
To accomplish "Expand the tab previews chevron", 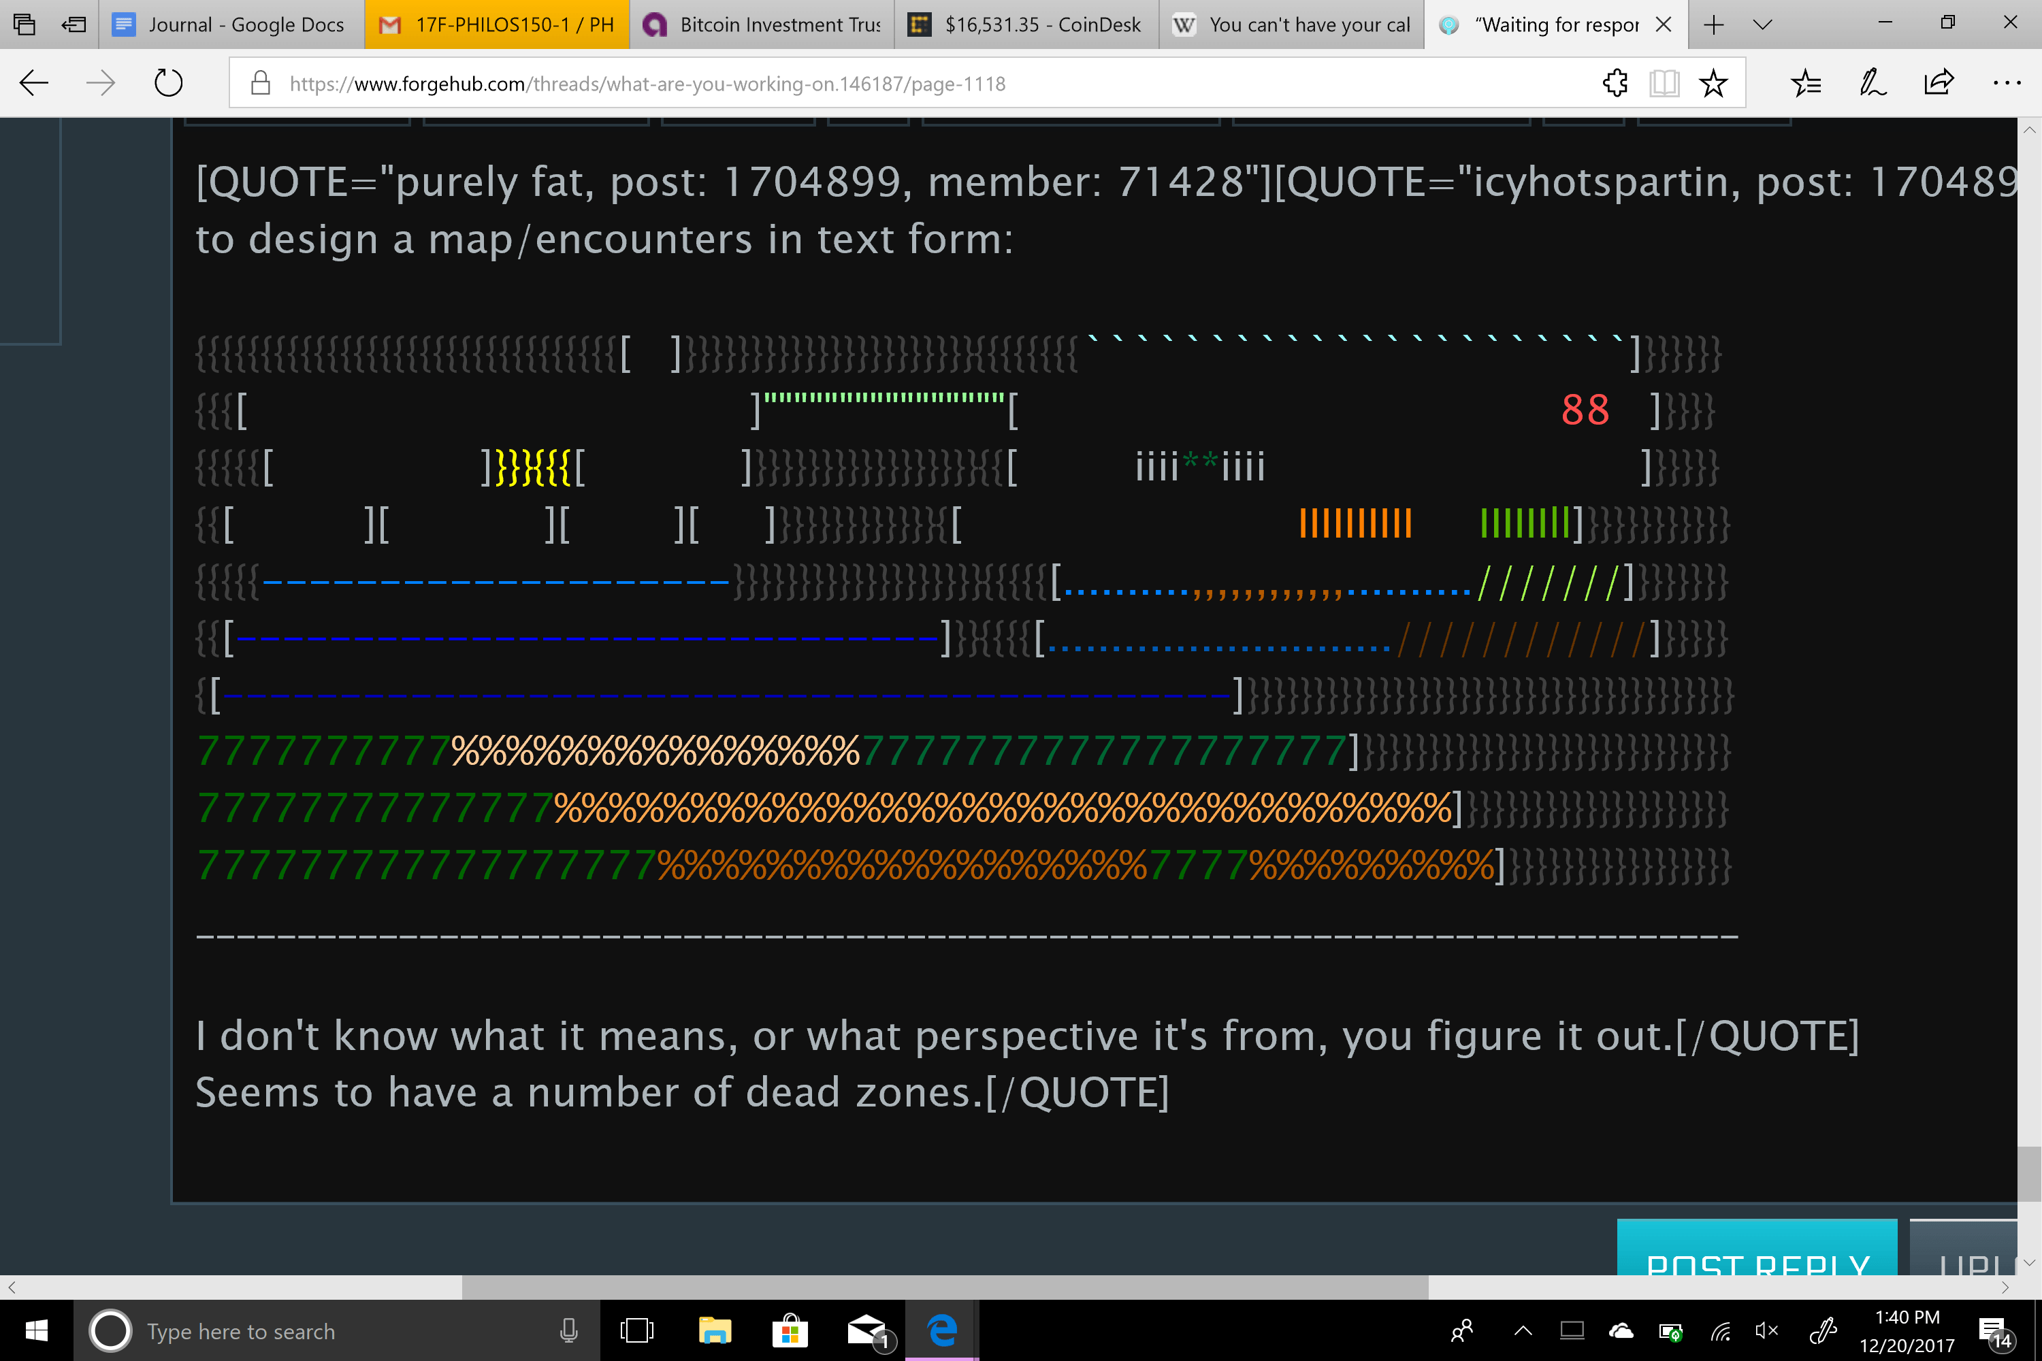I will [1762, 24].
